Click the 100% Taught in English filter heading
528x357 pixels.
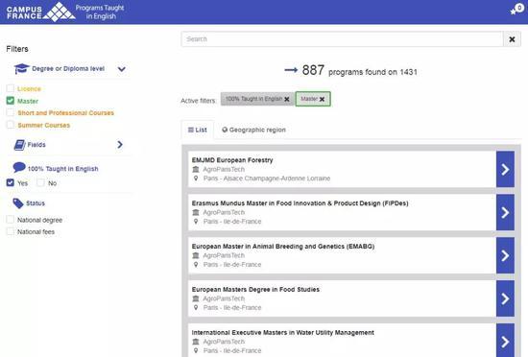point(63,169)
